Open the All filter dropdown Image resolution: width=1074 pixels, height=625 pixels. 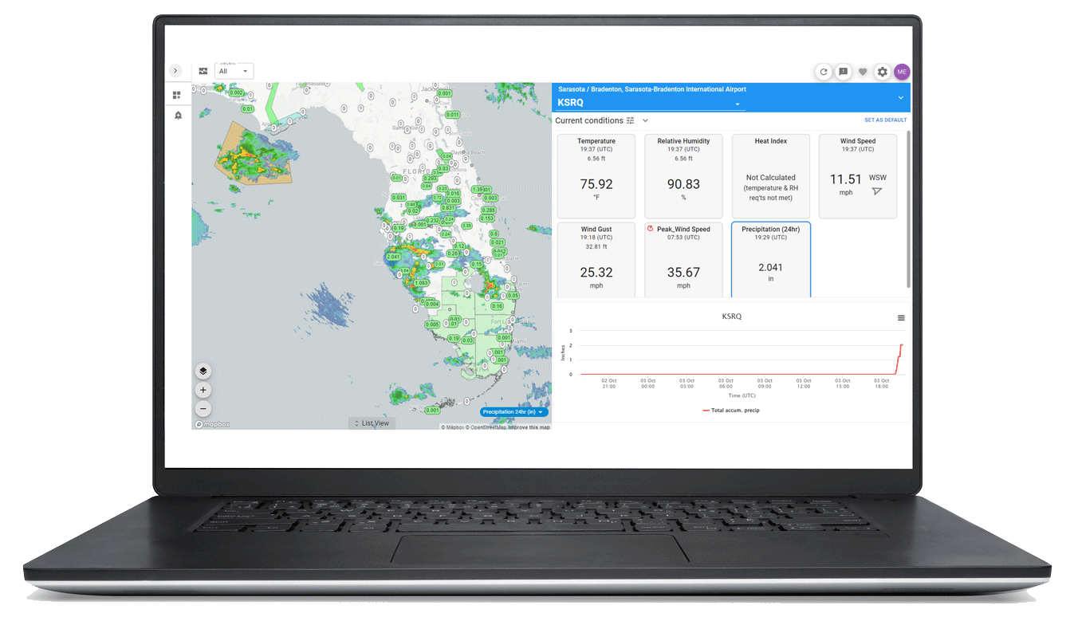[234, 71]
